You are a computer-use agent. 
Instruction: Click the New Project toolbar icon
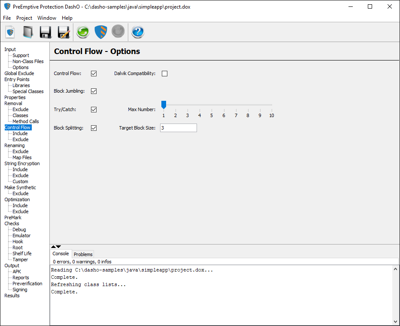(x=10, y=32)
